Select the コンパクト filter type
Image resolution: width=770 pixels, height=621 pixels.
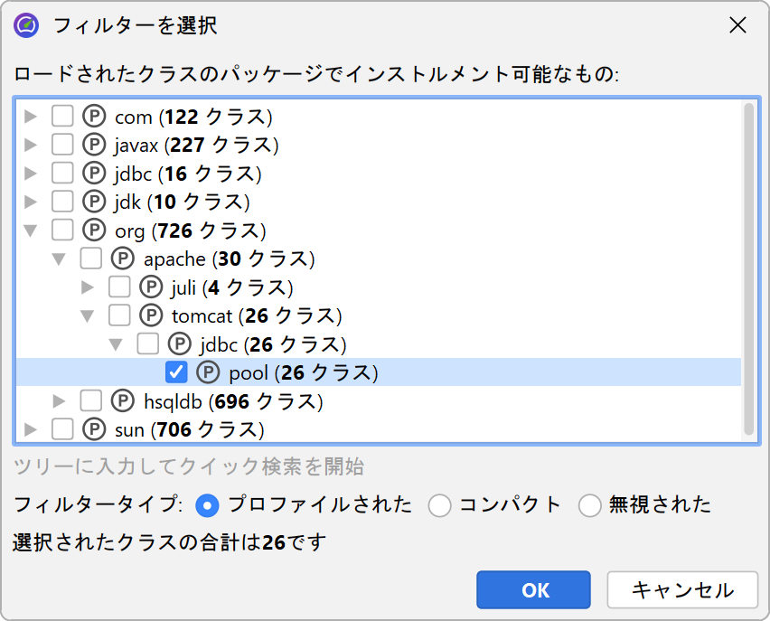[440, 505]
